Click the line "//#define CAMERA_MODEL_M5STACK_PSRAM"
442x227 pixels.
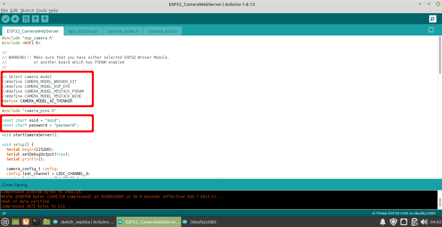(x=43, y=91)
